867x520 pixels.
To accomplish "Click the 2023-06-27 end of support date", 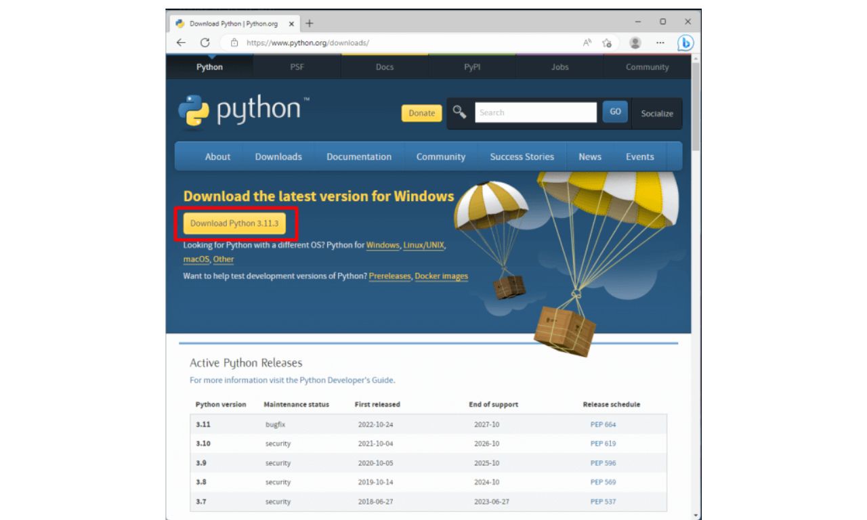I will 493,502.
